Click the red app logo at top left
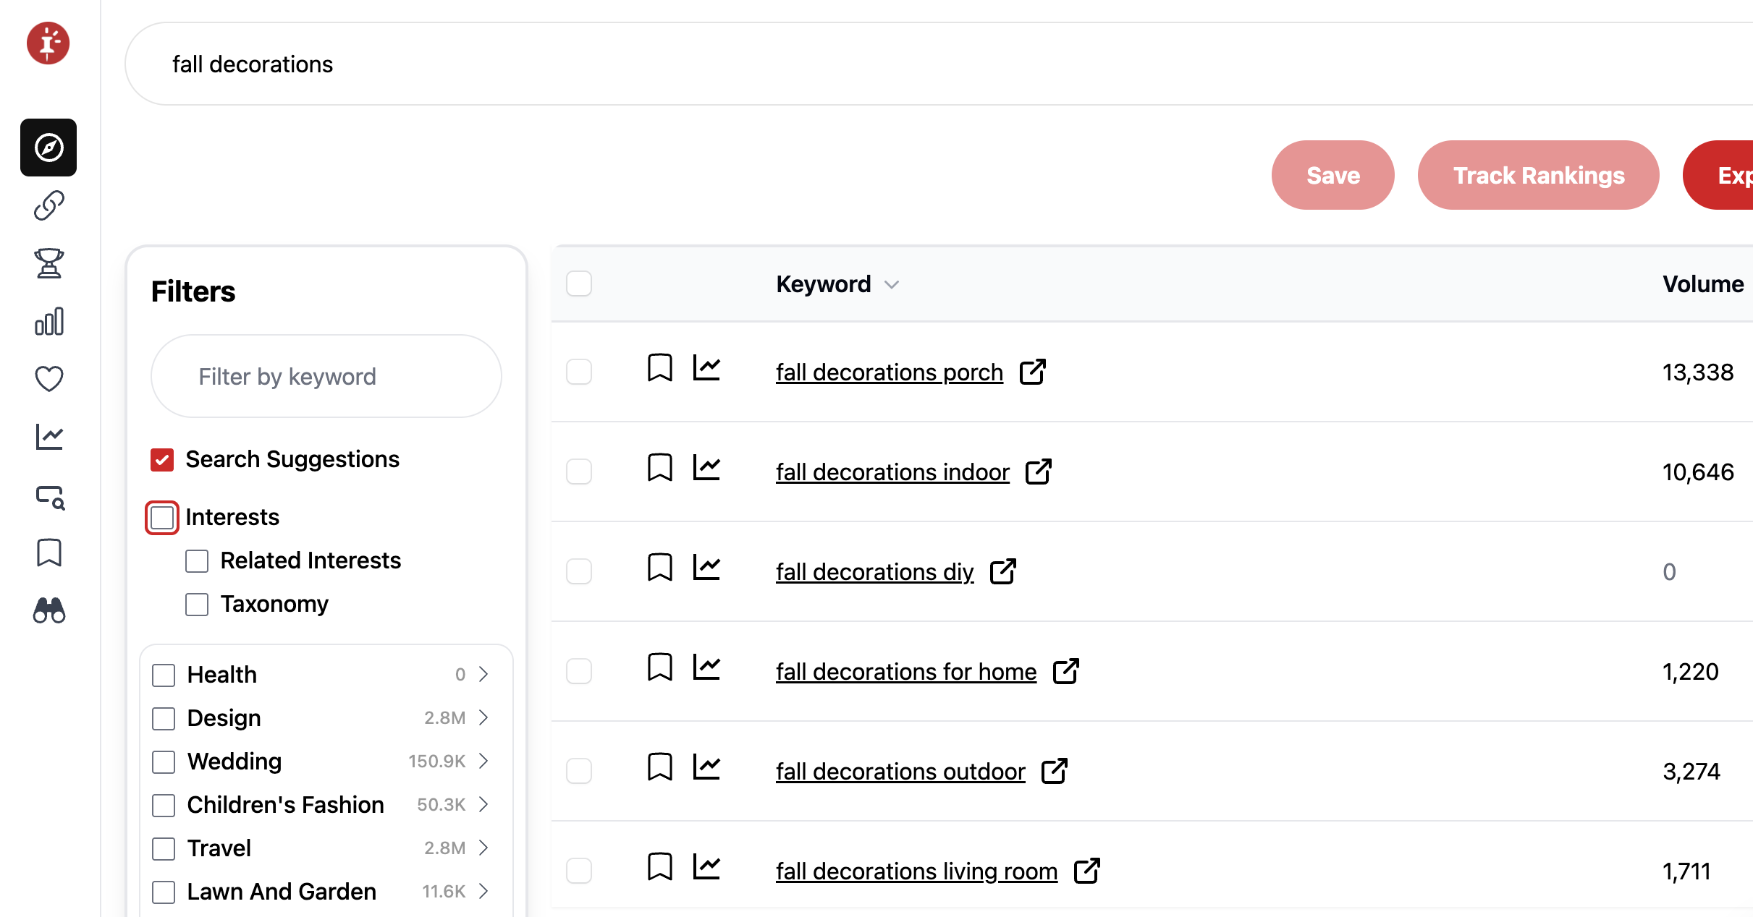The height and width of the screenshot is (917, 1753). pos(48,43)
